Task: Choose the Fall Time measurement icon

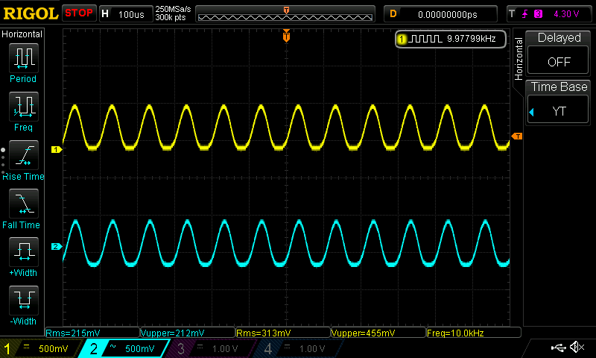Action: click(23, 204)
